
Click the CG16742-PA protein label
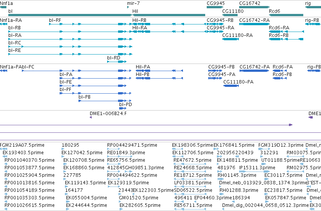tap(255, 67)
